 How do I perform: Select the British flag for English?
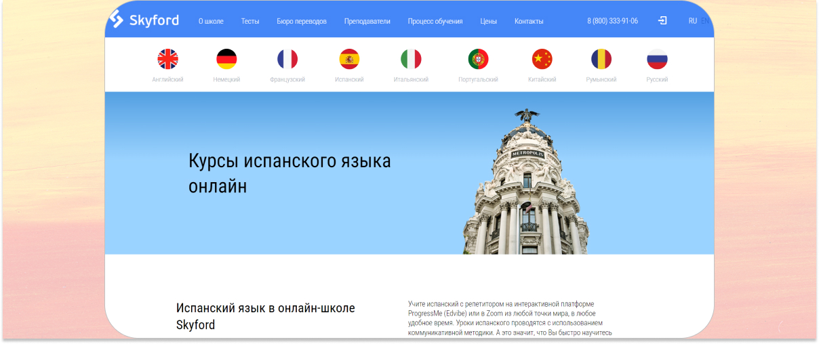coord(167,60)
